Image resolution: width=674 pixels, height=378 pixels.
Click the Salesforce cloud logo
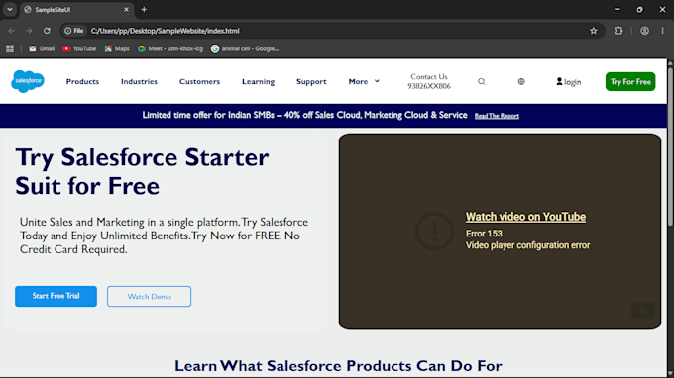[x=28, y=81]
